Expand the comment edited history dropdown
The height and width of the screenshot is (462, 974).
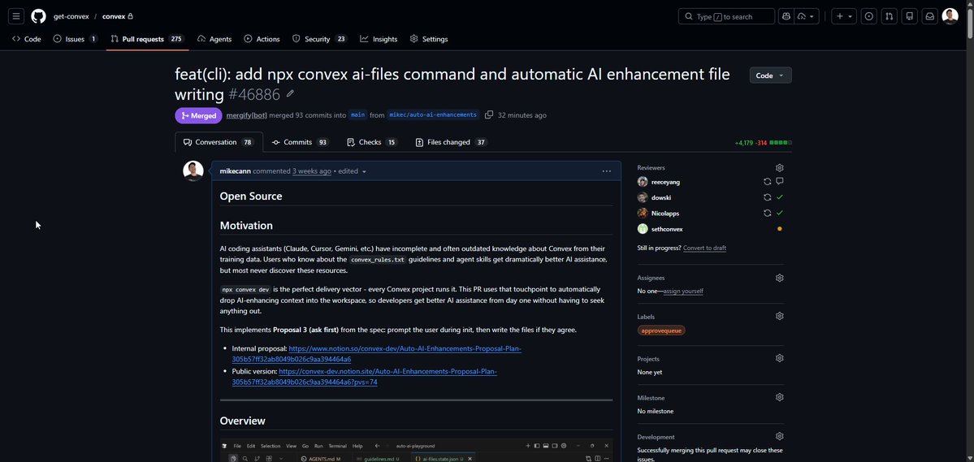[353, 171]
